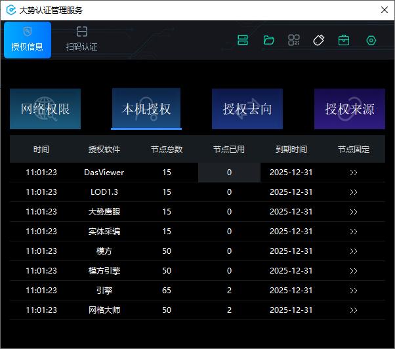
Task: Click the green open folder icon
Action: (268, 40)
